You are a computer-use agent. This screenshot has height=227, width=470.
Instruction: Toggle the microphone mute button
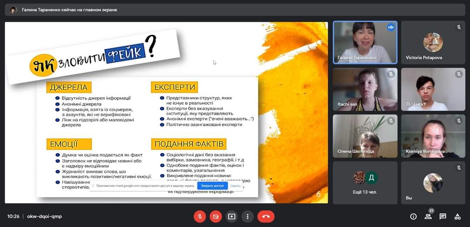(200, 217)
